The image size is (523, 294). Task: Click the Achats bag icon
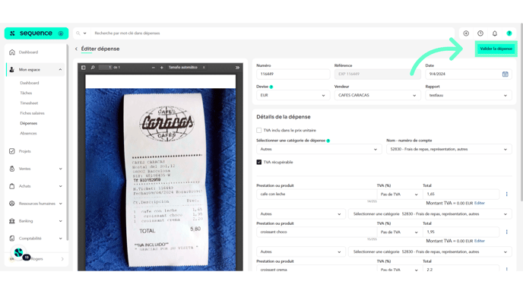pyautogui.click(x=12, y=186)
